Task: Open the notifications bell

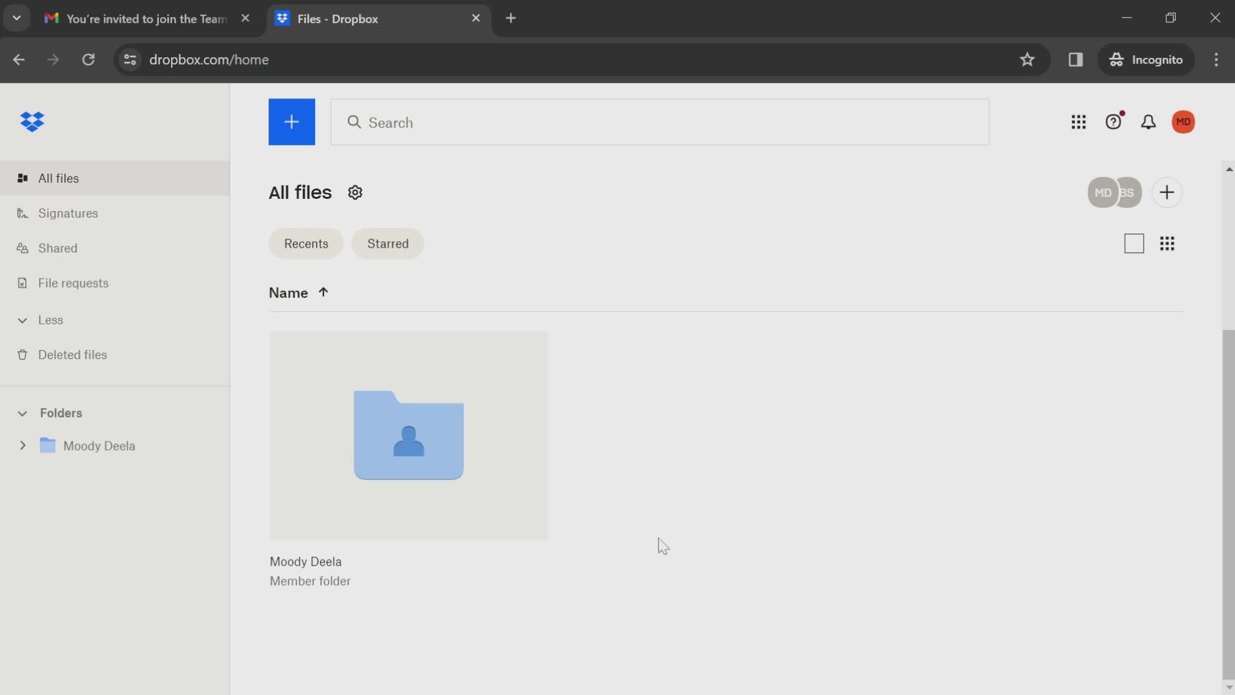Action: point(1148,122)
